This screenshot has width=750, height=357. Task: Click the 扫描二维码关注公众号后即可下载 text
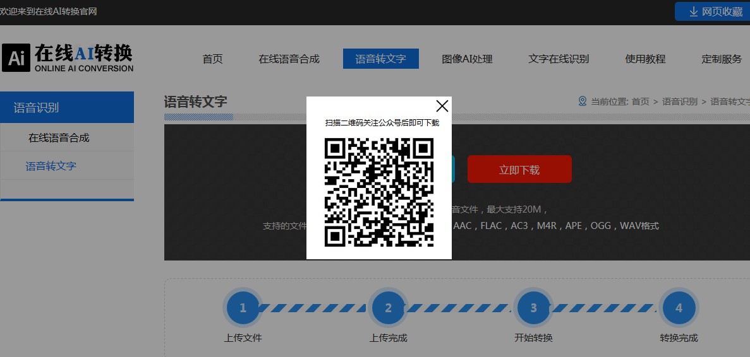point(382,122)
